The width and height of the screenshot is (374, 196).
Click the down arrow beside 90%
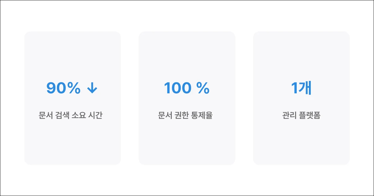pyautogui.click(x=92, y=89)
